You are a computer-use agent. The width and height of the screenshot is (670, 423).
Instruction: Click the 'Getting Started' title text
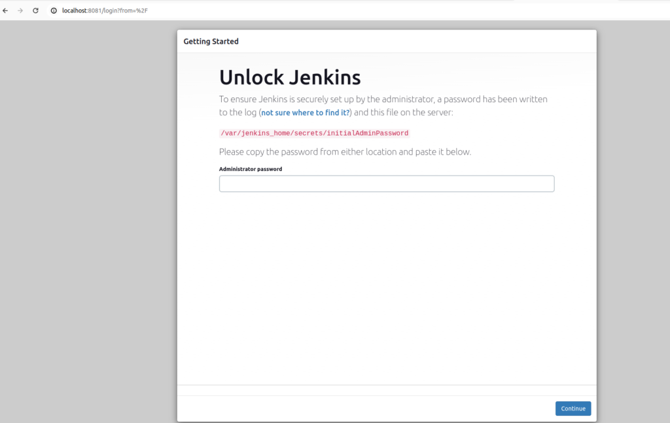pyautogui.click(x=211, y=41)
